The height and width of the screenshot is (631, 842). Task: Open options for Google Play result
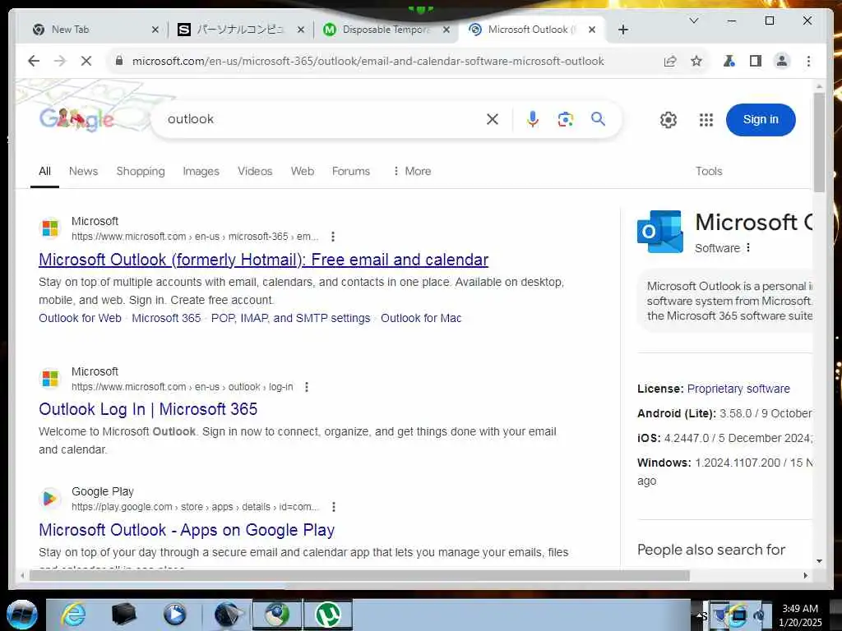coord(334,507)
